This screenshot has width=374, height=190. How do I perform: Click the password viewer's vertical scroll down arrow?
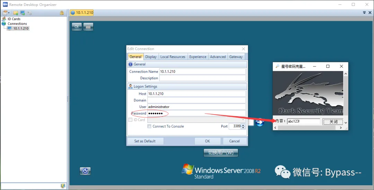(x=346, y=123)
